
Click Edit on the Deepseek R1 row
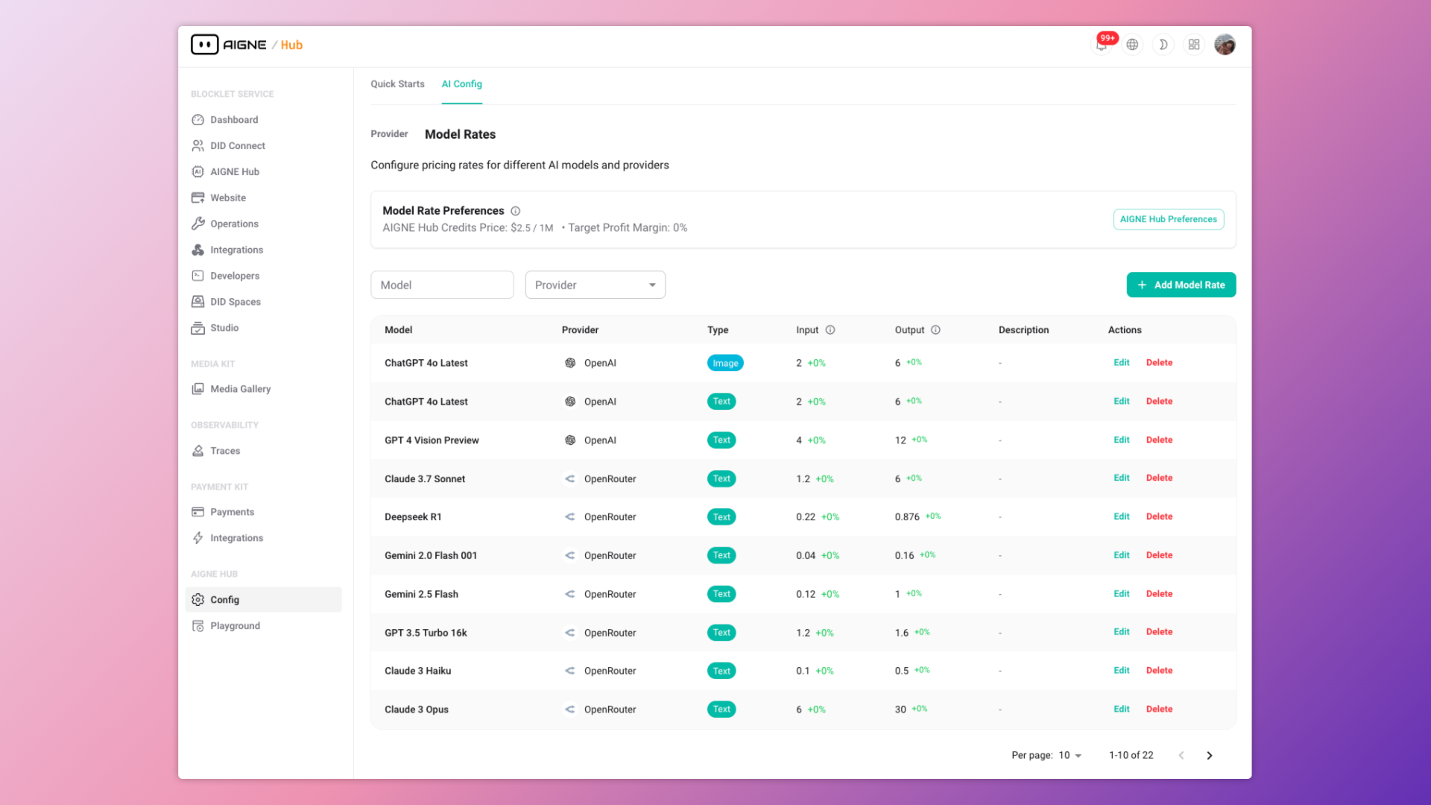coord(1121,516)
